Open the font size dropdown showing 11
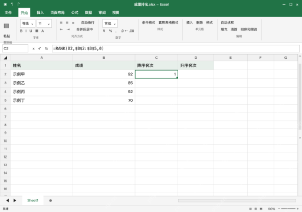 pos(44,24)
